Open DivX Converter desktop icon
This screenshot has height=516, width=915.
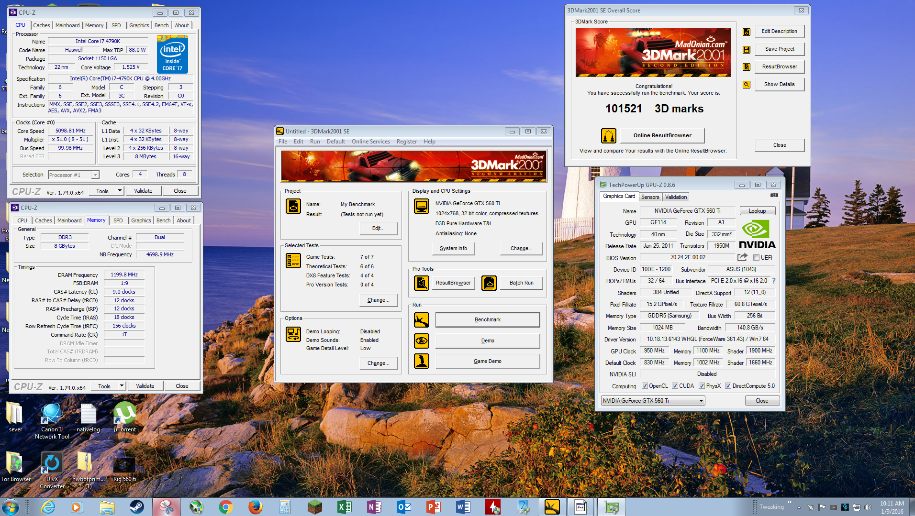pos(52,471)
